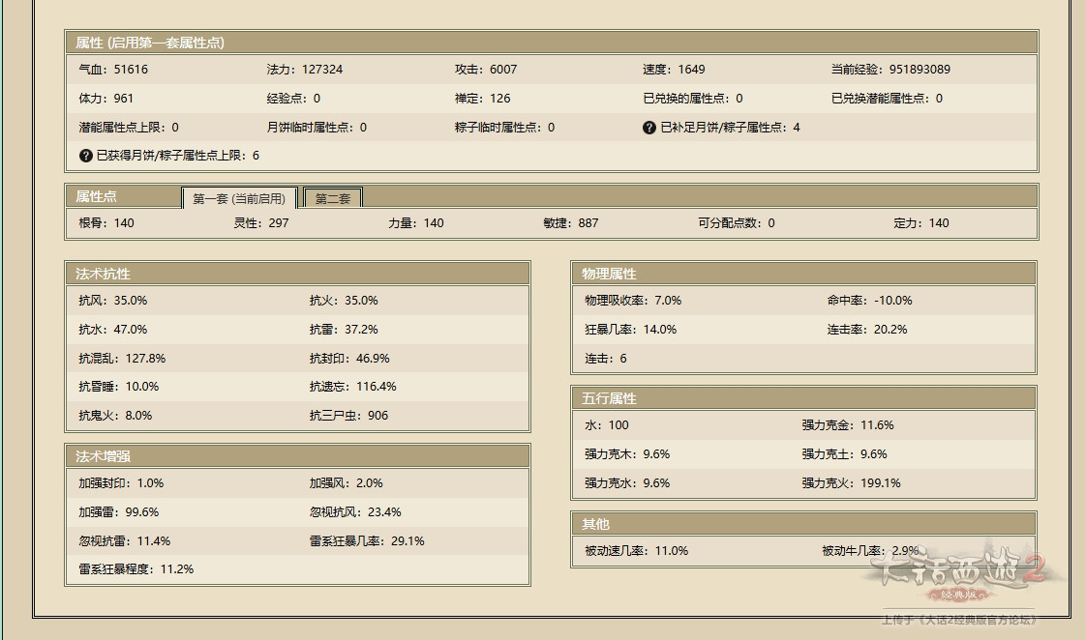
Task: Click help icon beside 已补足月饼/粽子属性点
Action: point(649,128)
